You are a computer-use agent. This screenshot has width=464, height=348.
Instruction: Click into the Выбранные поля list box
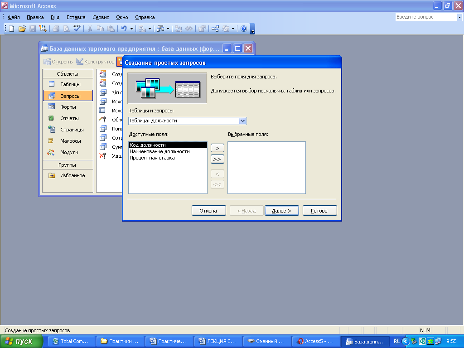[266, 168]
